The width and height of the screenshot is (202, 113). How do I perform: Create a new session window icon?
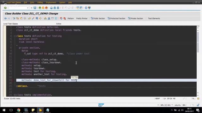coord(78,8)
